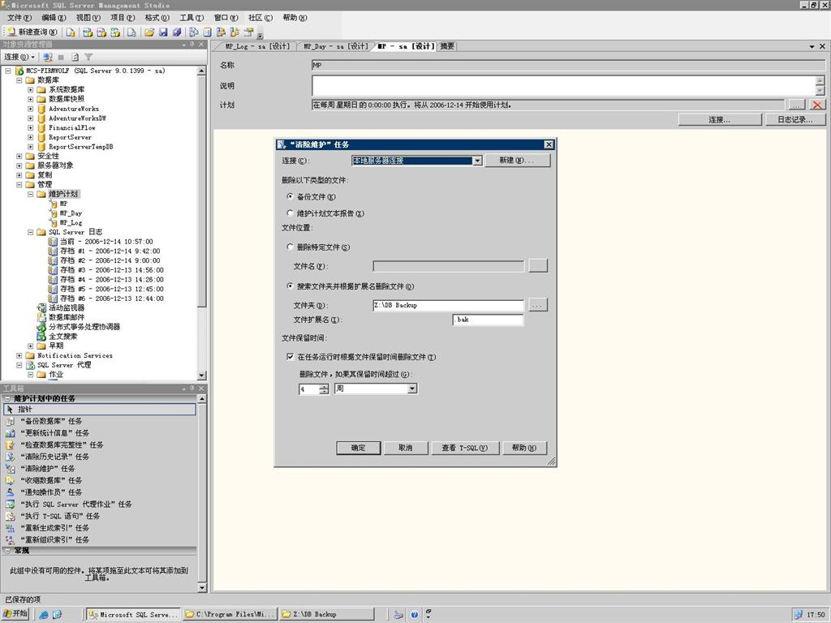Select the “重新组织索引” task in toolbox
Viewport: 831px width, 623px height.
54,539
